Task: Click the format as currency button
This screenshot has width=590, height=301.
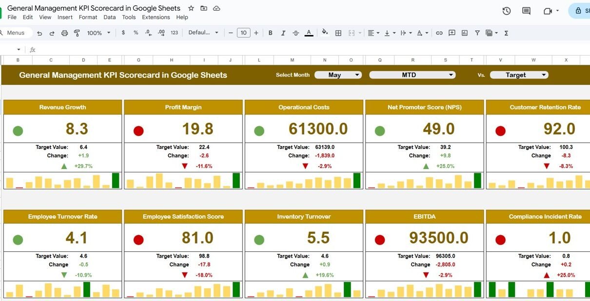Action: pos(123,33)
